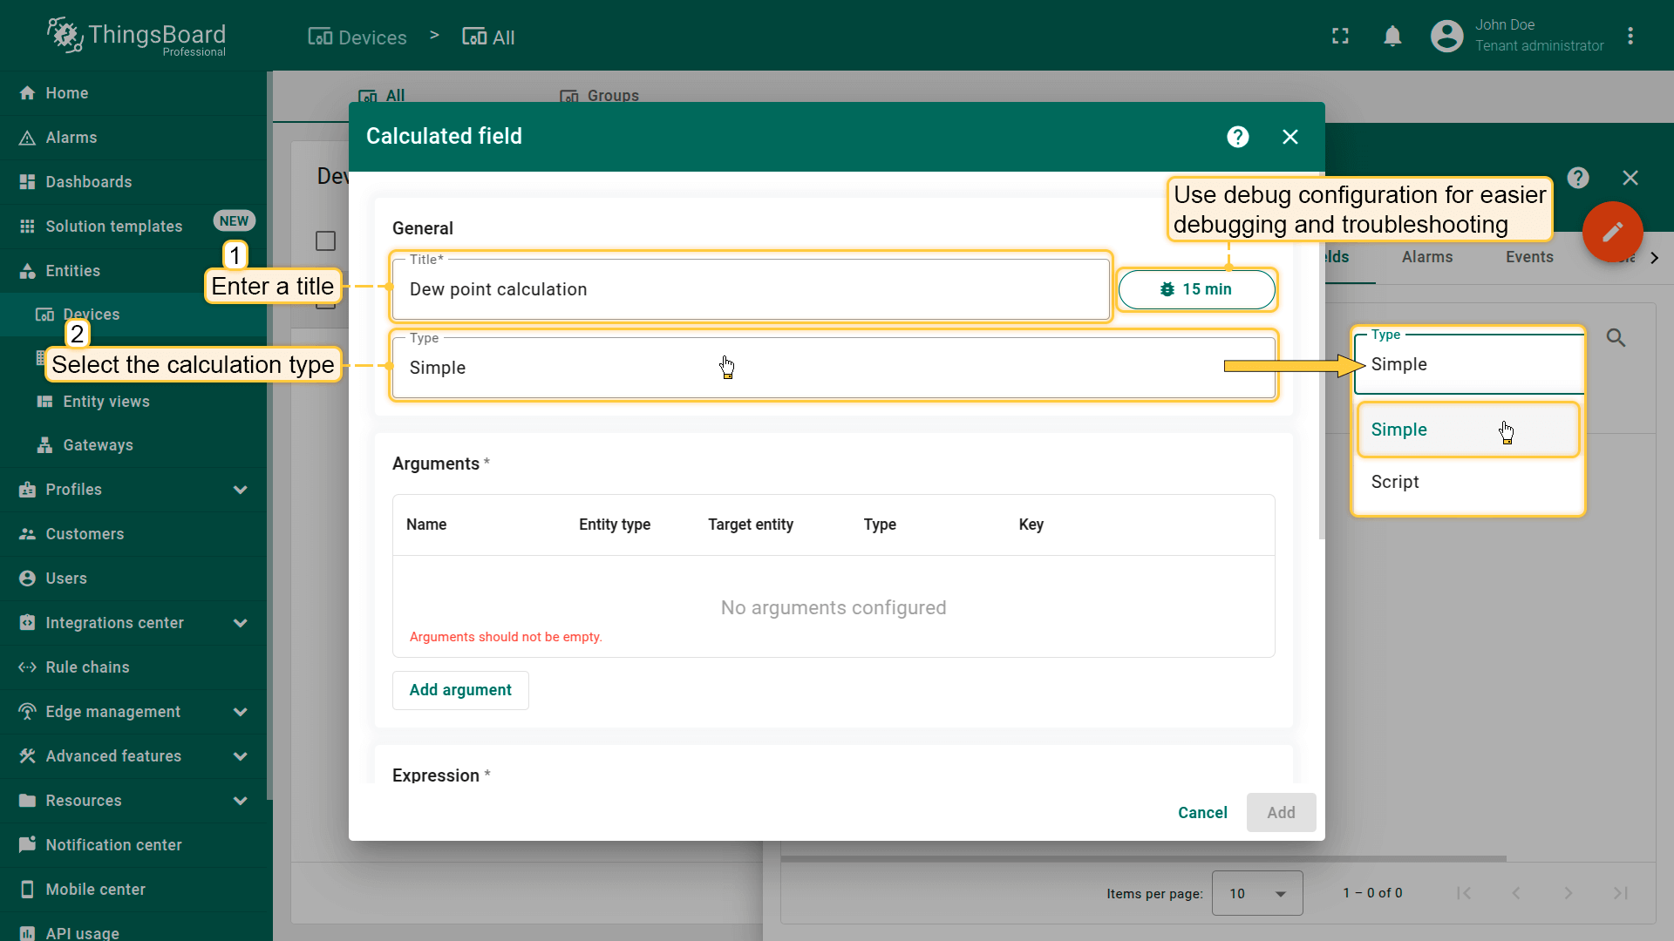Switch to the Alarms tab
Screen dimensions: 1674x941
coord(1426,257)
